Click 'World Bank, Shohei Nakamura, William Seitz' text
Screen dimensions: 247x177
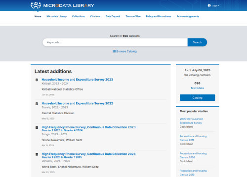70,167
